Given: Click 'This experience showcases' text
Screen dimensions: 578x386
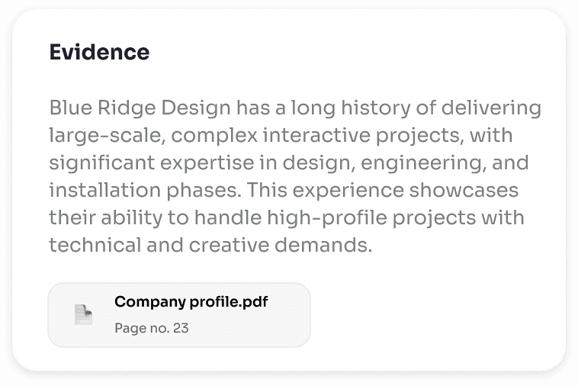Looking at the screenshot, I should pos(382,190).
